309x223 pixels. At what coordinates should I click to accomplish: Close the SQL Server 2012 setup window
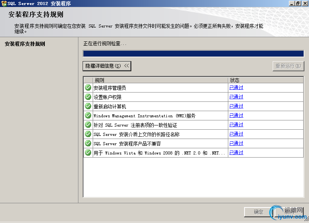click(x=305, y=3)
